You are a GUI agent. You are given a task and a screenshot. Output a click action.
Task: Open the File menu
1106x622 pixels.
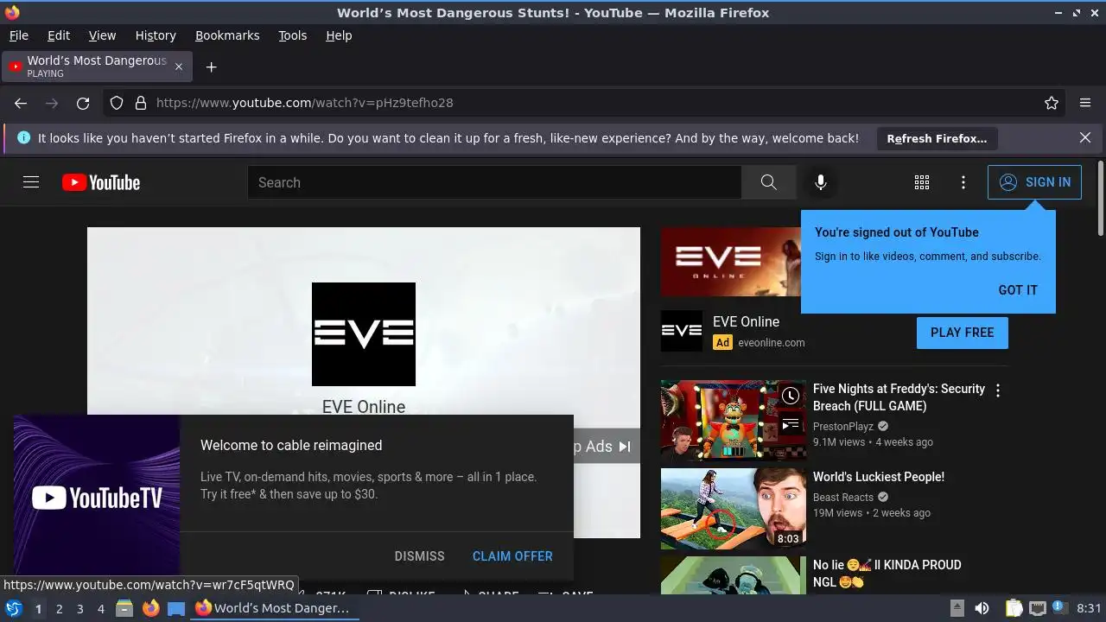pos(18,35)
